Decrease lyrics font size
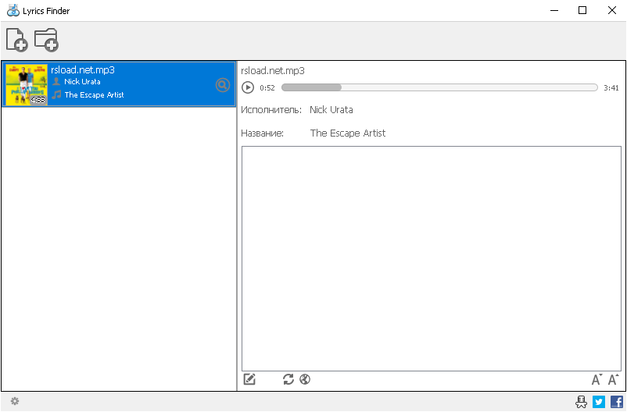This screenshot has width=627, height=412. coord(597,379)
